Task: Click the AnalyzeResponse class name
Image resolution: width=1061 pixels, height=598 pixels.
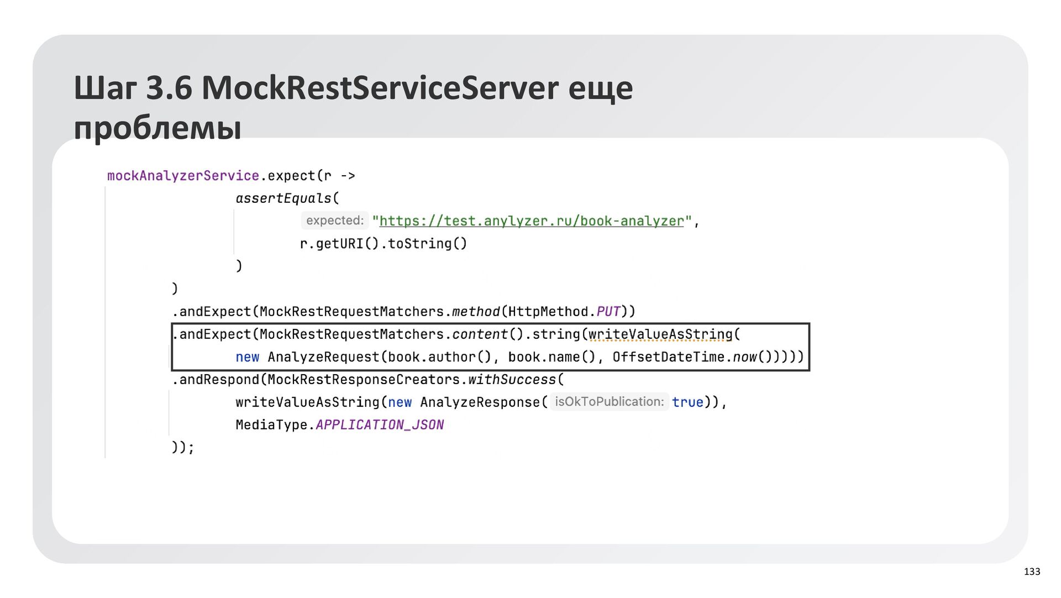Action: [x=479, y=402]
